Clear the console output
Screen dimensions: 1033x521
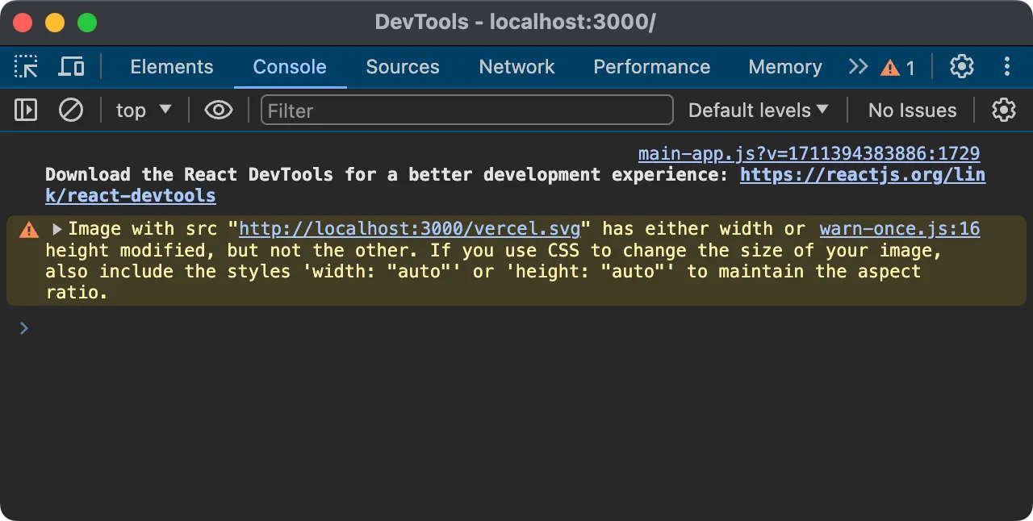(x=70, y=110)
